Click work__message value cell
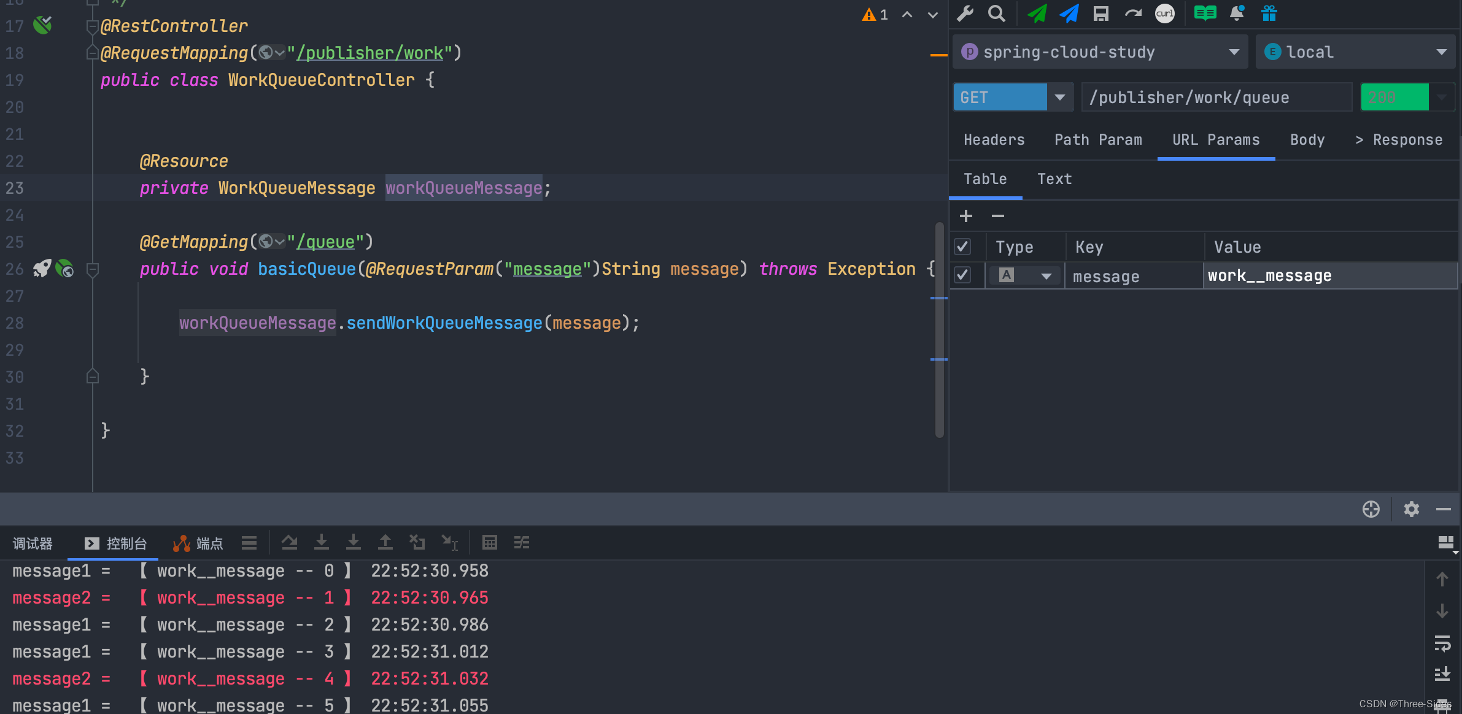The height and width of the screenshot is (714, 1462). pyautogui.click(x=1330, y=275)
